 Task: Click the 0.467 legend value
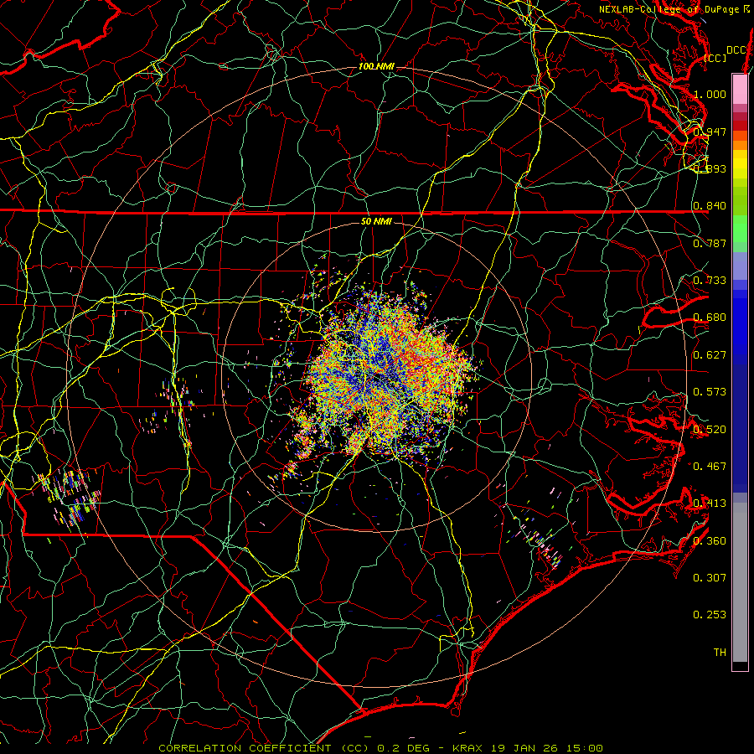coord(710,467)
